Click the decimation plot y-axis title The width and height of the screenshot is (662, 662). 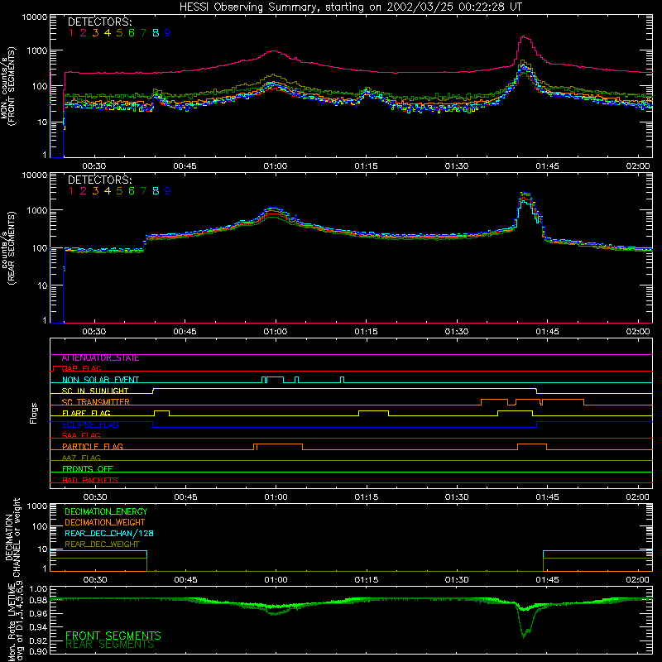pyautogui.click(x=12, y=537)
